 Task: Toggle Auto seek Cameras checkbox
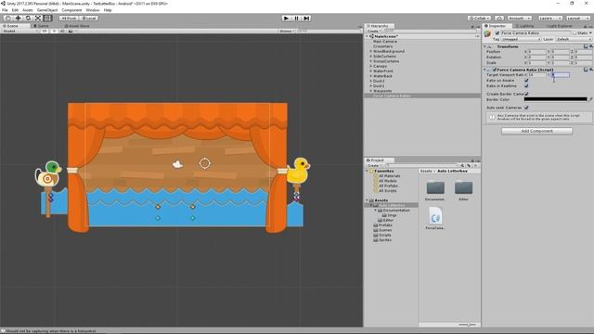click(x=526, y=108)
